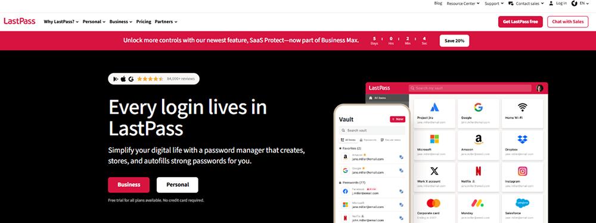Click Search my vault field in desktop vault
The image size is (596, 223).
(470, 88)
